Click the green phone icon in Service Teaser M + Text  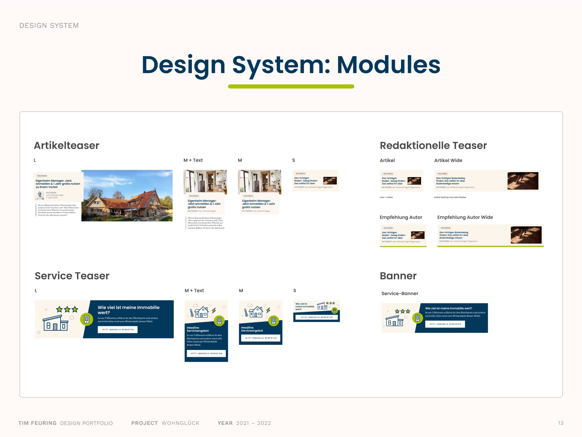(x=219, y=321)
